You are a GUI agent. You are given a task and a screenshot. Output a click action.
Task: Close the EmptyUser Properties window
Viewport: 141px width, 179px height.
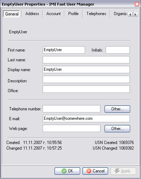tap(137, 4)
